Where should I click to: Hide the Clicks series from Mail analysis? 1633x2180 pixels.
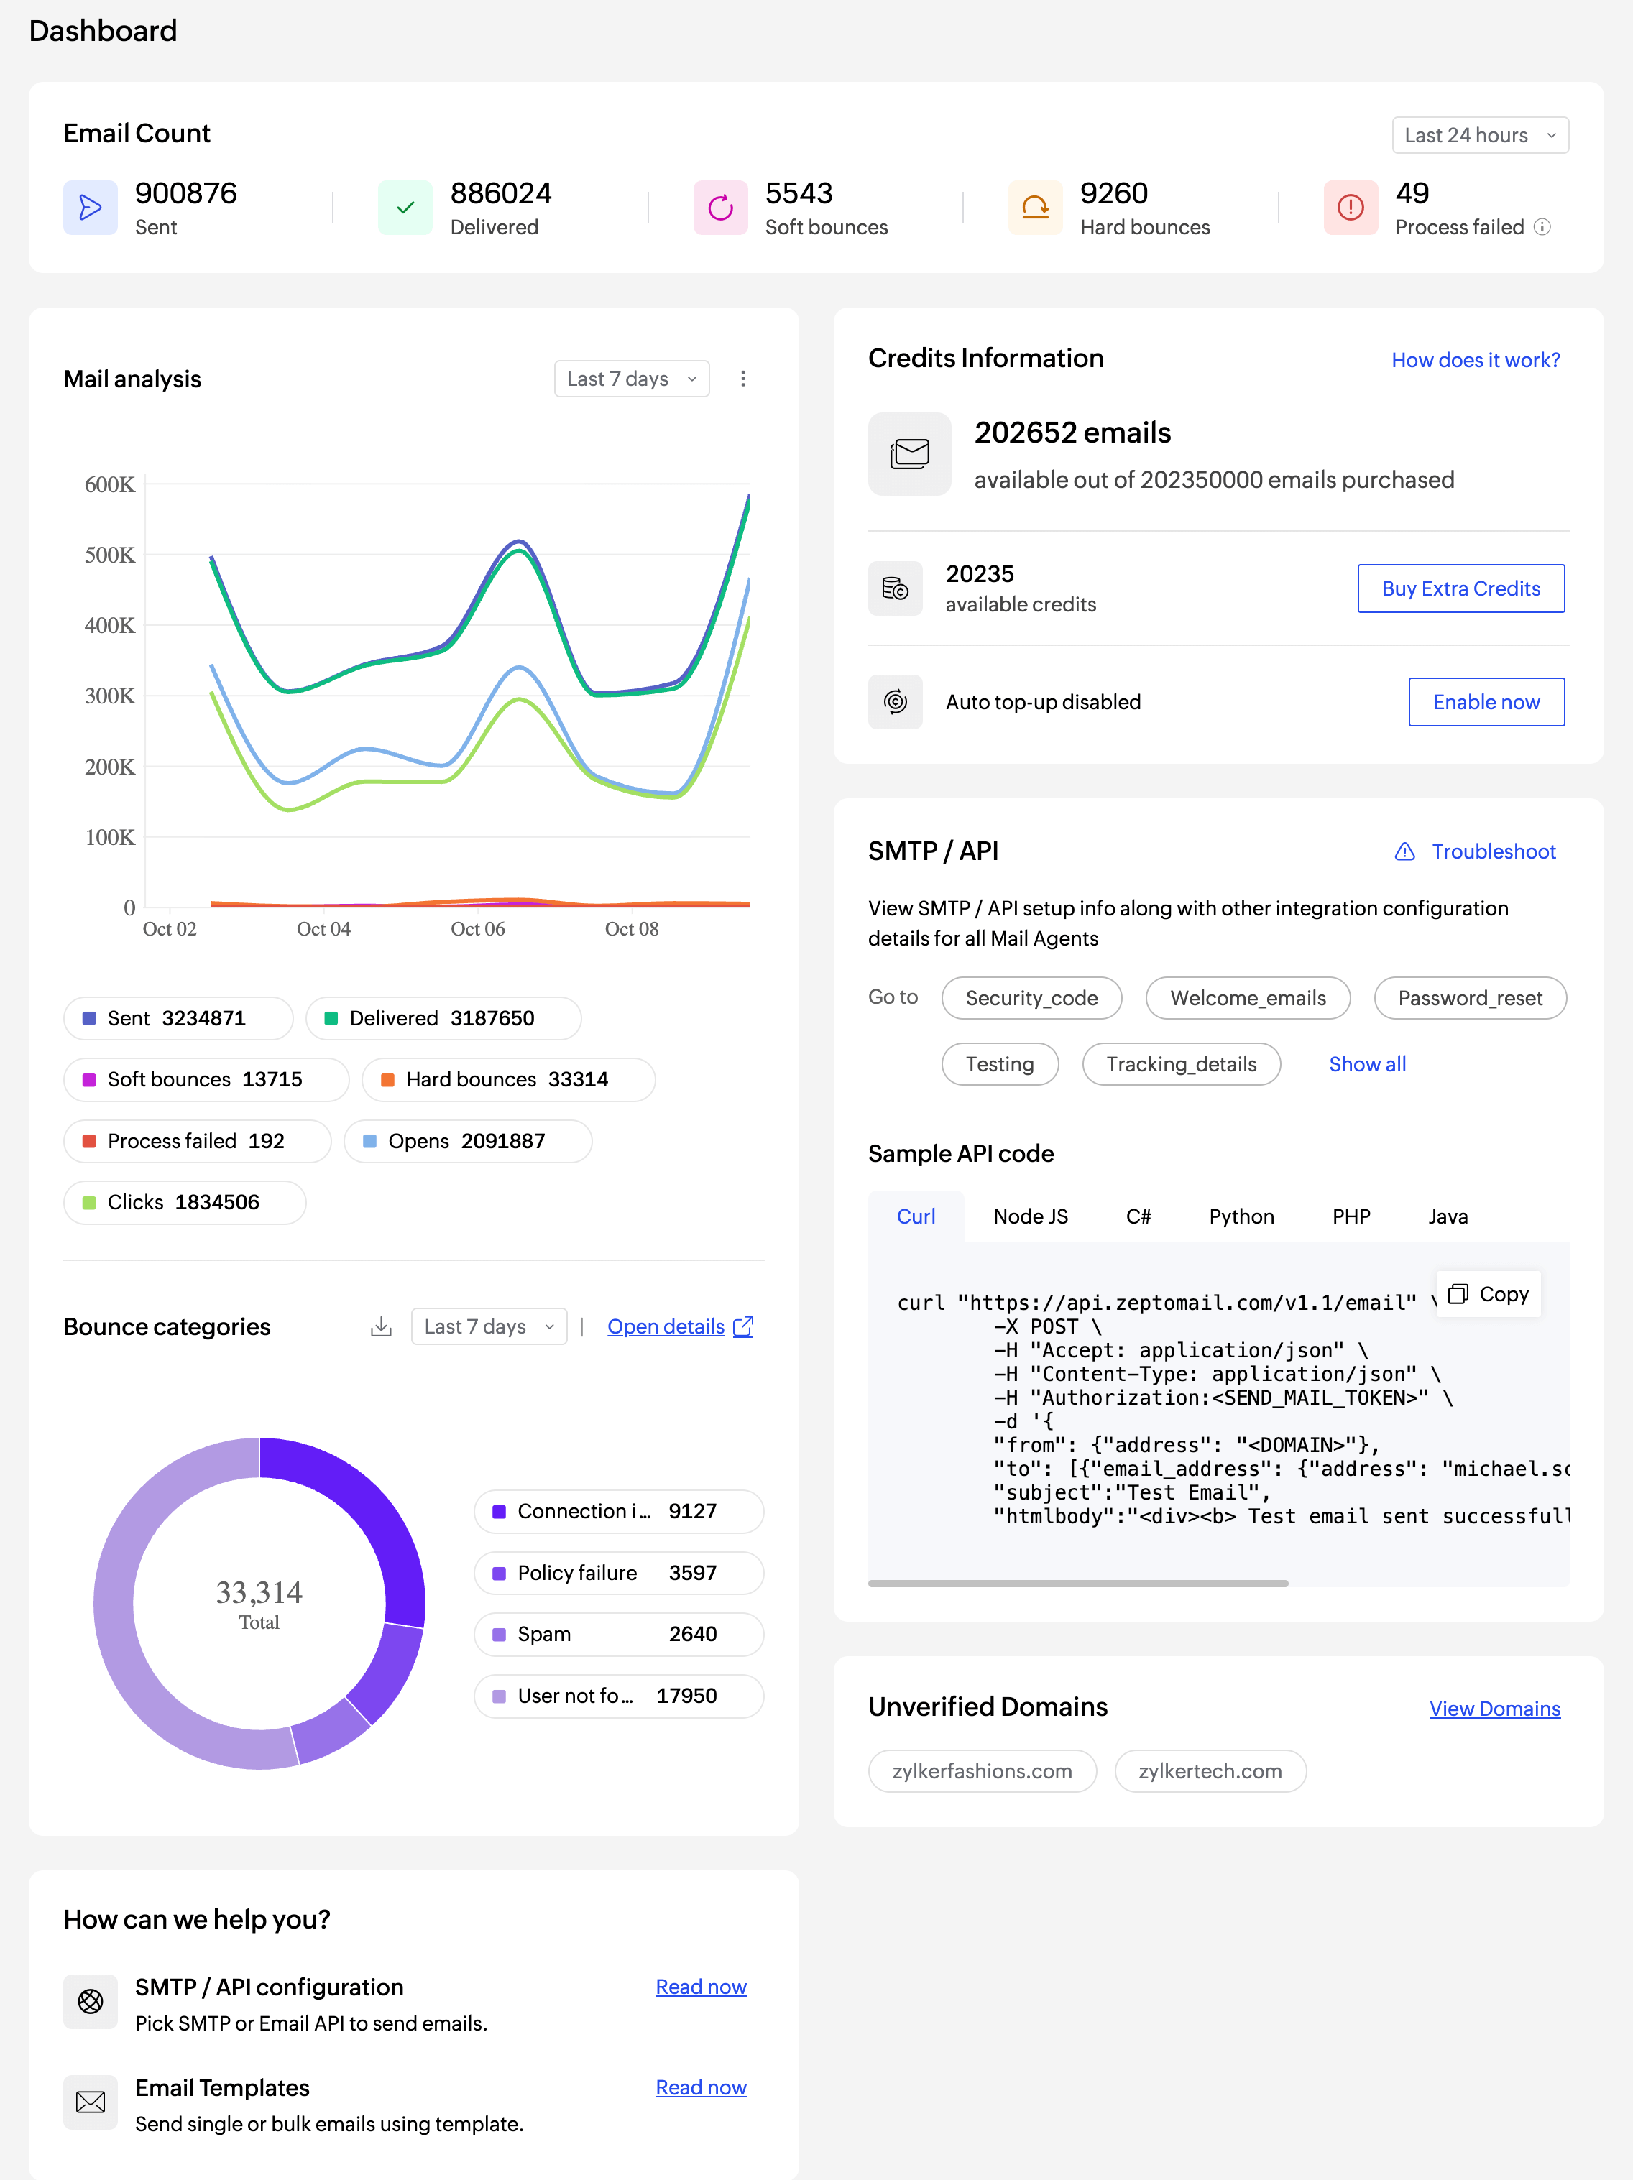pyautogui.click(x=183, y=1202)
